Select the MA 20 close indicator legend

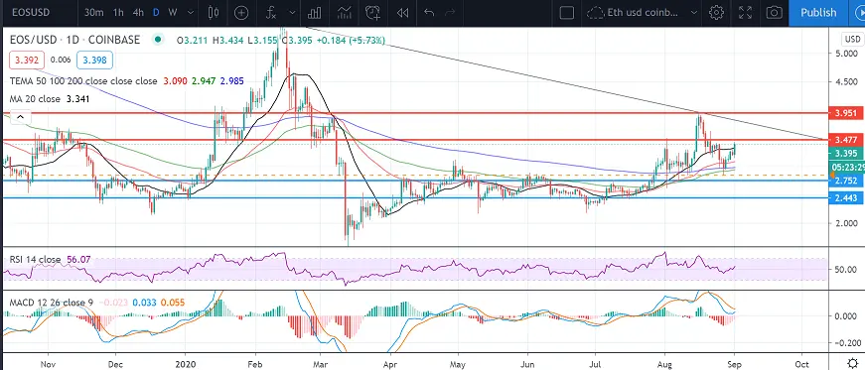(35, 99)
